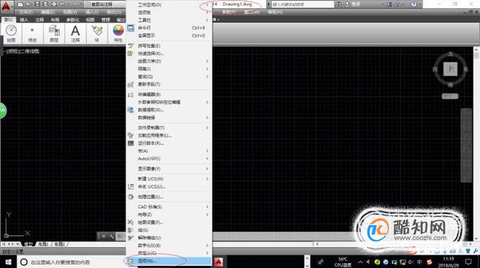Expand the 新建 UCS submenu

[x=207, y=179]
